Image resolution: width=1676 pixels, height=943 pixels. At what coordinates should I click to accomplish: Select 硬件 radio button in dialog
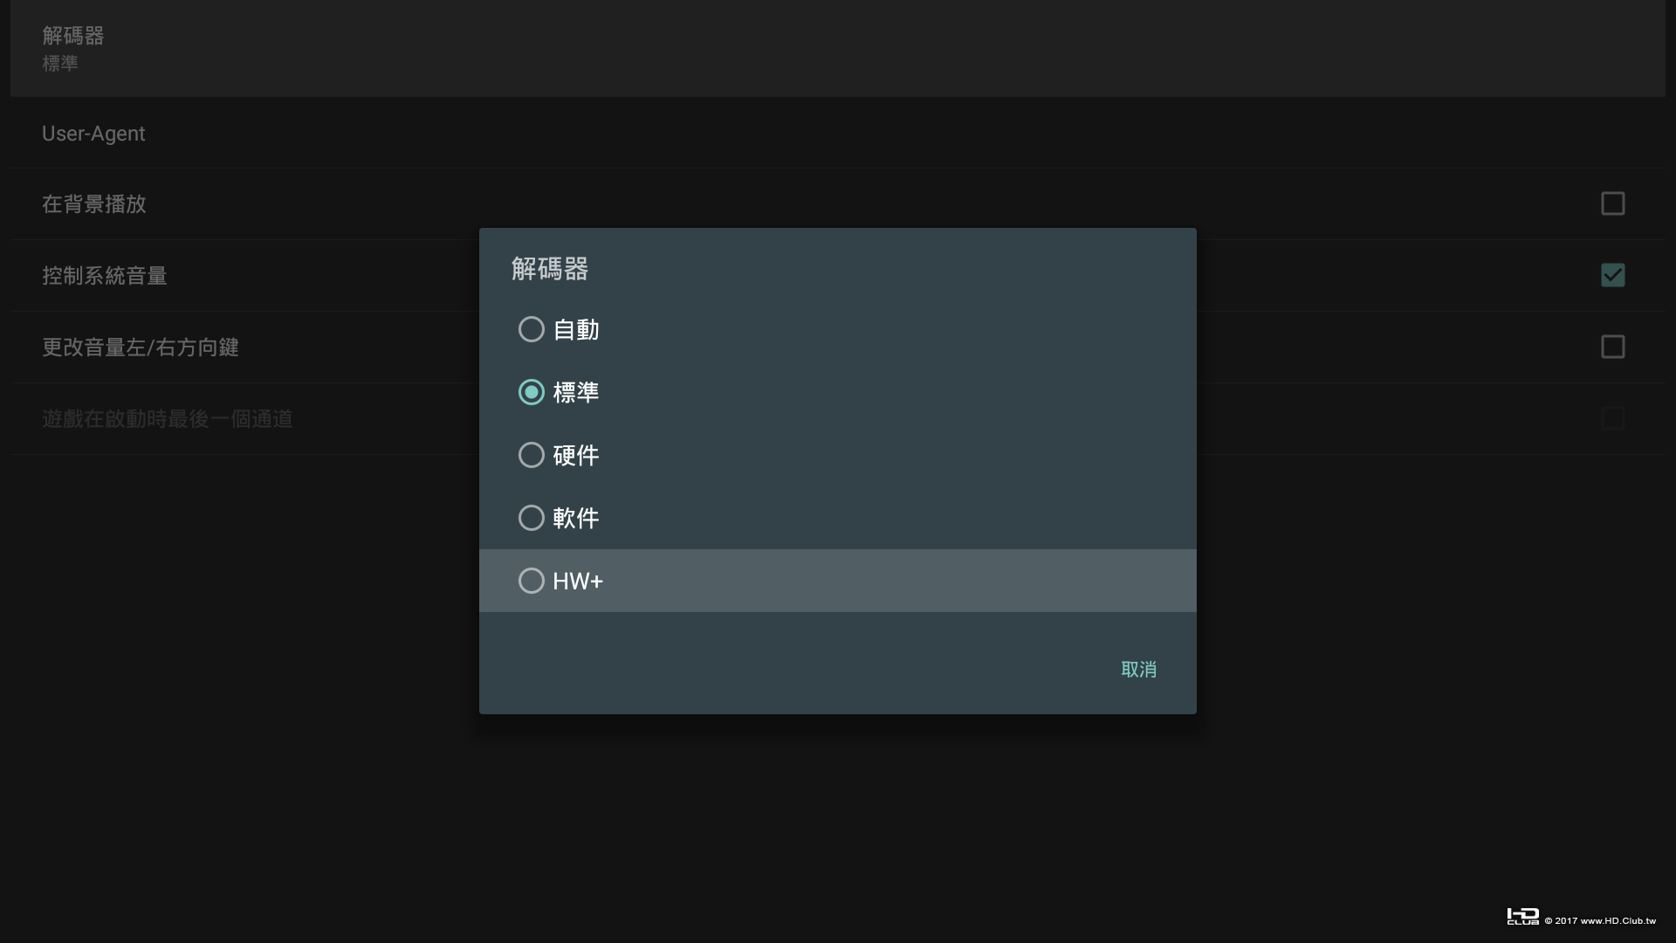click(532, 455)
